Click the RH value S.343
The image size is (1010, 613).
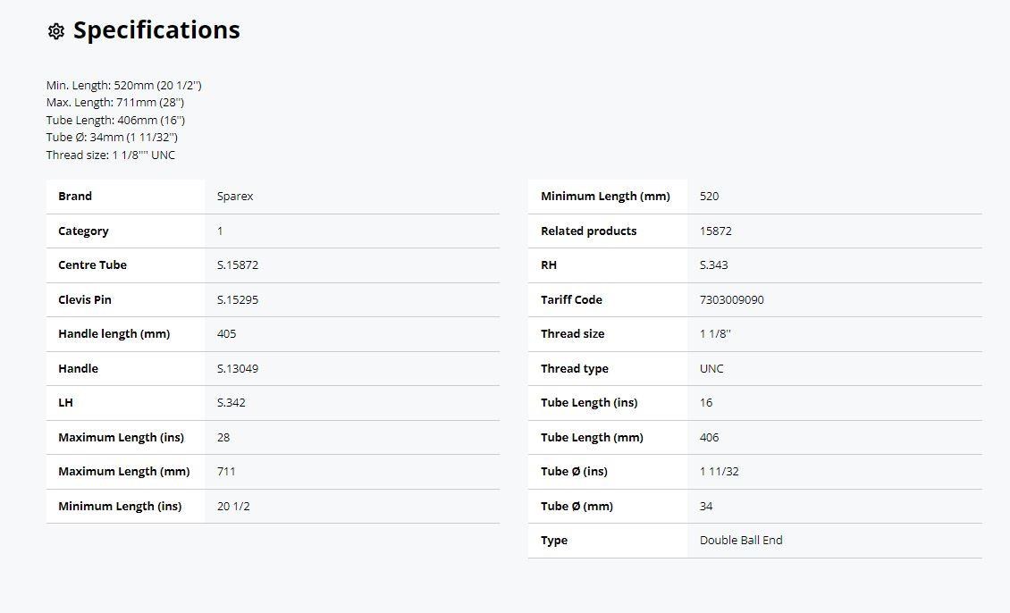[713, 265]
